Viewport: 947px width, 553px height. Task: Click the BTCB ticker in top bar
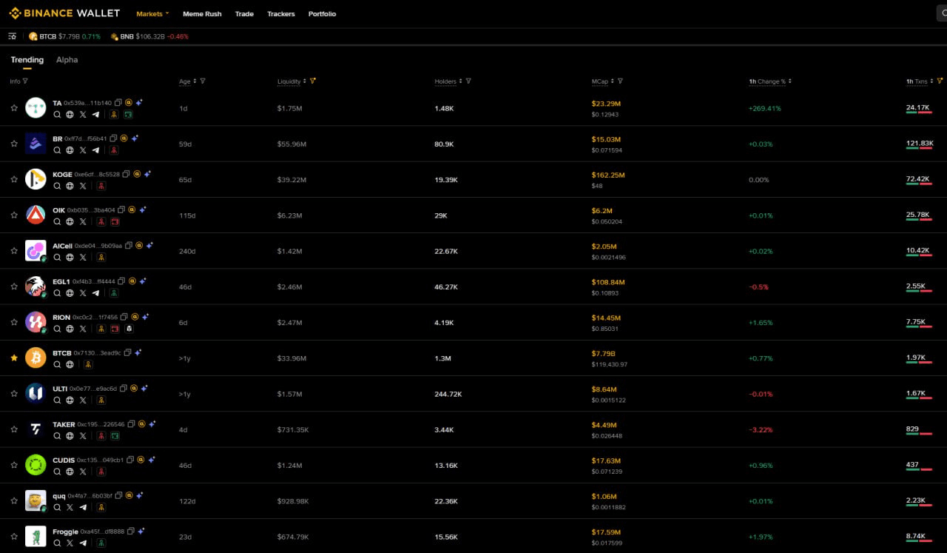pyautogui.click(x=64, y=36)
